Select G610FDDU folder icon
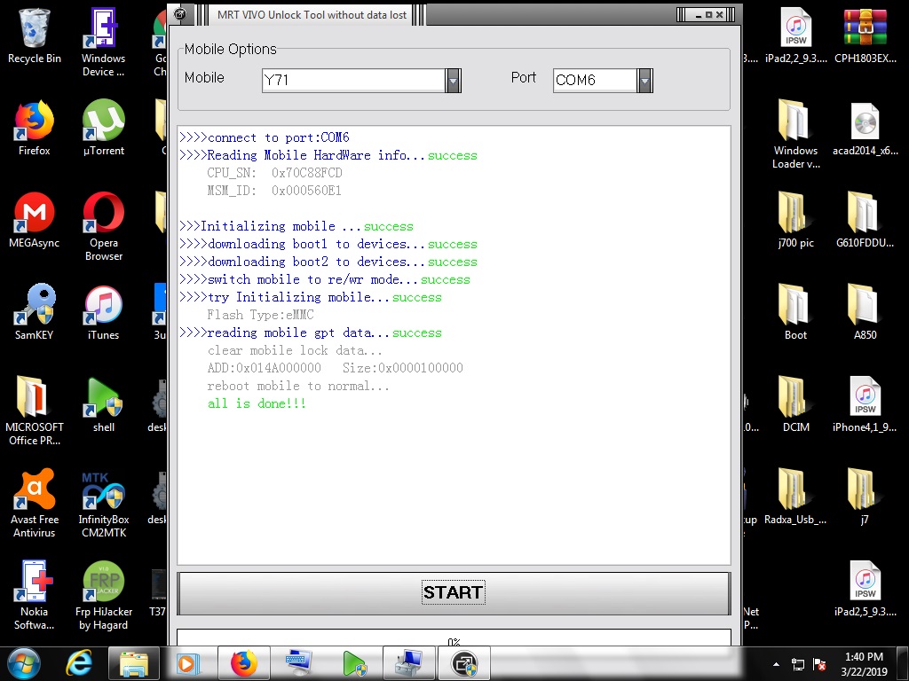909x681 pixels. pos(865,220)
